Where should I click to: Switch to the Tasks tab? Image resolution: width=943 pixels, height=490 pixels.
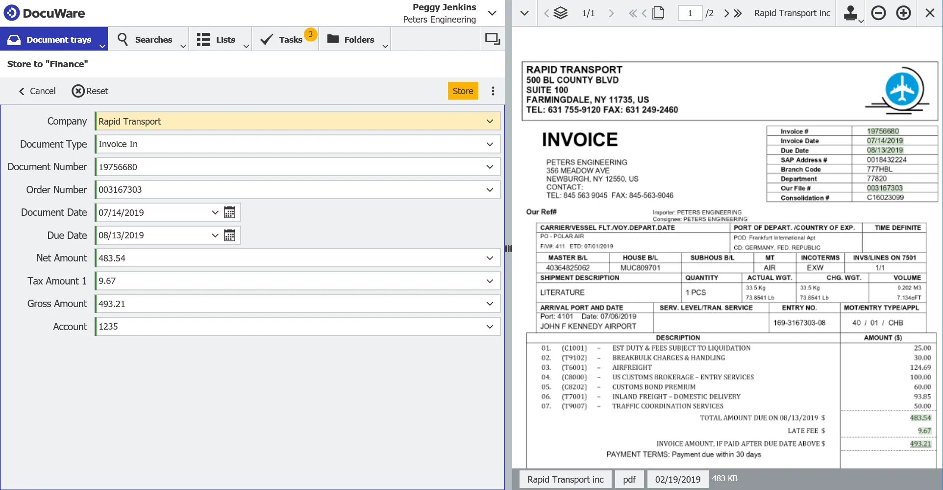pos(285,39)
